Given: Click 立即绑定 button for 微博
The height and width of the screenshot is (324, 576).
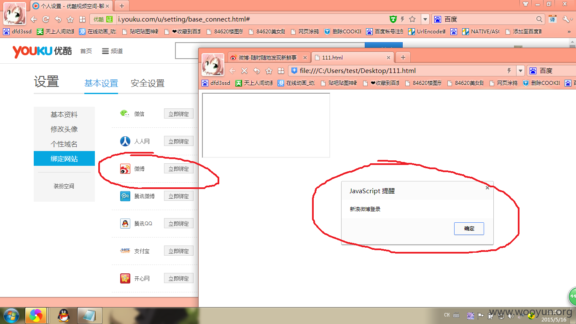Looking at the screenshot, I should [179, 168].
